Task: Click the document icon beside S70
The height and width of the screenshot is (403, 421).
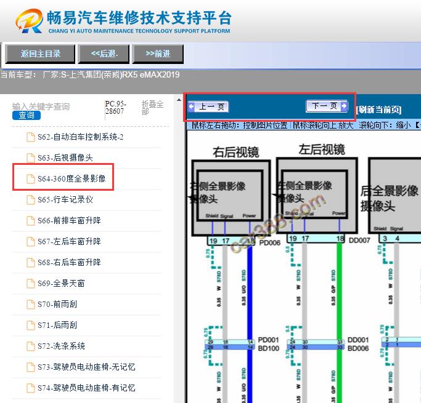Action: (31, 304)
